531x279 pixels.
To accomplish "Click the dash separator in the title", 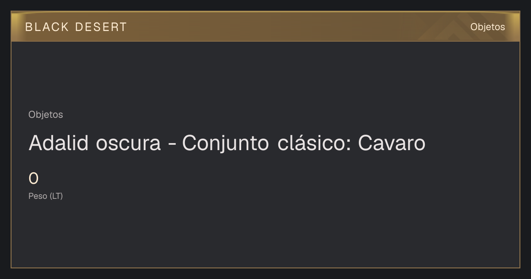I will 171,144.
